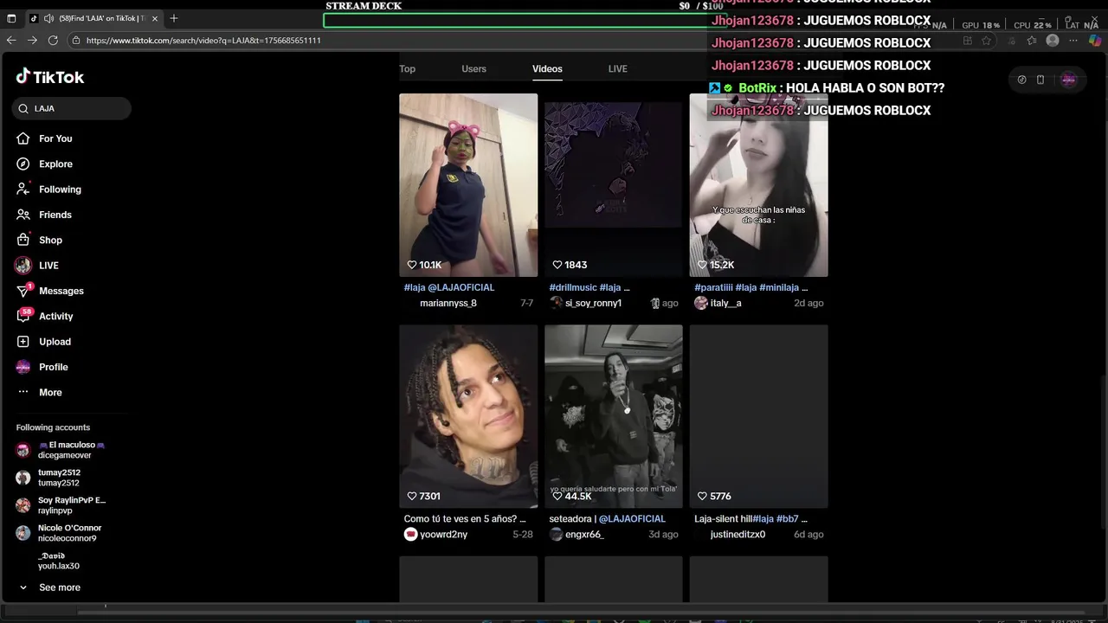Image resolution: width=1108 pixels, height=623 pixels.
Task: Open the Friends icon in sidebar
Action: pyautogui.click(x=23, y=215)
